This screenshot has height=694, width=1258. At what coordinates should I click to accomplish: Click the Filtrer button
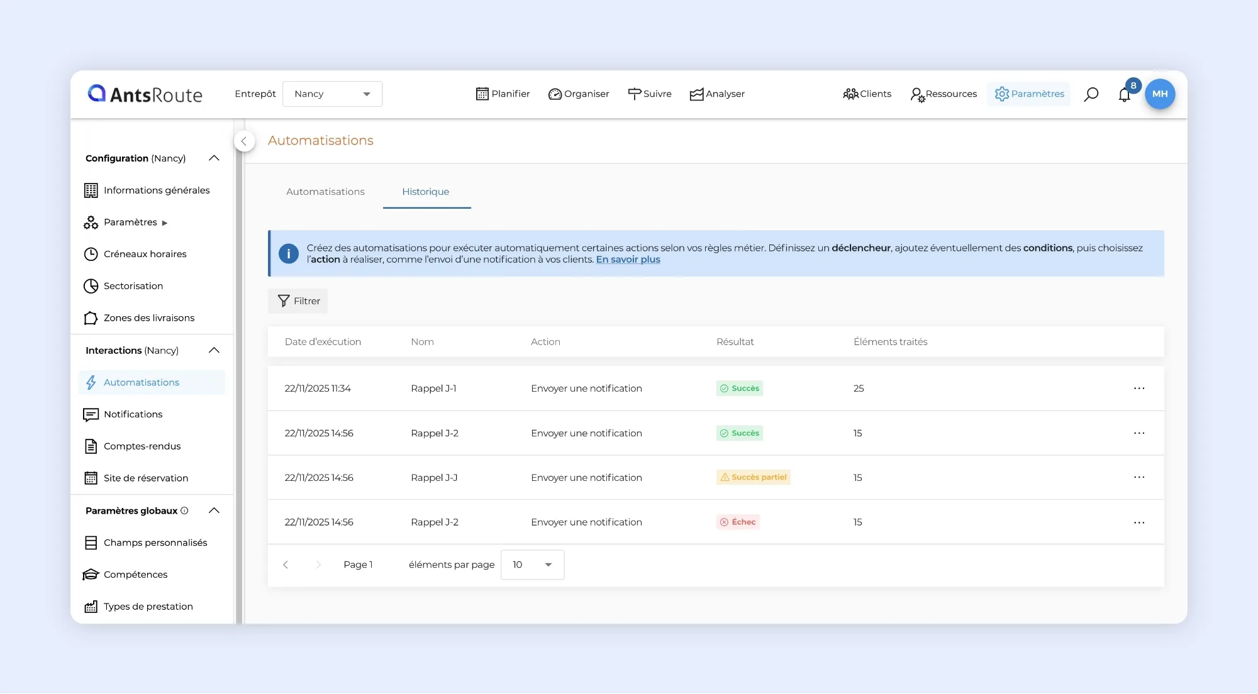298,301
